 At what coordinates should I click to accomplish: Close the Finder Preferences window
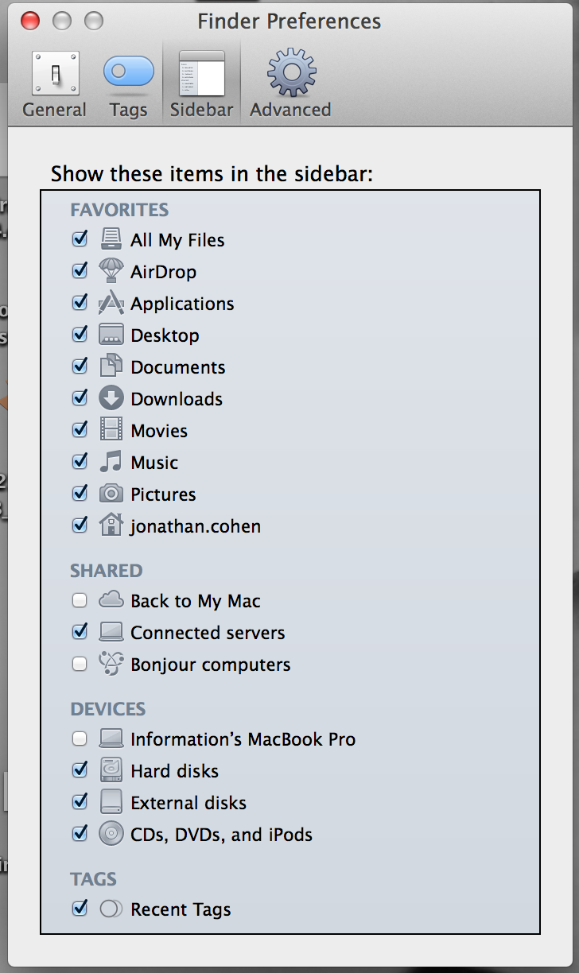pos(30,21)
